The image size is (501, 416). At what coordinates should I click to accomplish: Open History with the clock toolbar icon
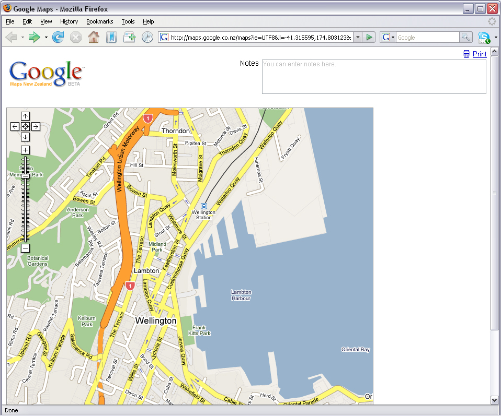click(x=147, y=37)
